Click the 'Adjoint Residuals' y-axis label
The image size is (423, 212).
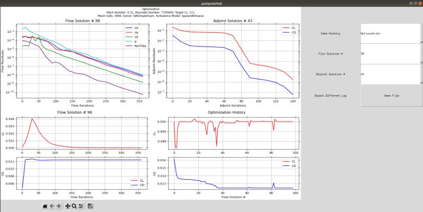pos(154,61)
